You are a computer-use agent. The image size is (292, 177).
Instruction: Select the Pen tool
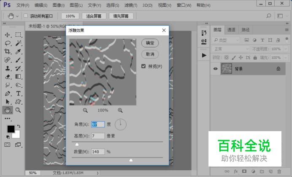[x=8, y=93]
